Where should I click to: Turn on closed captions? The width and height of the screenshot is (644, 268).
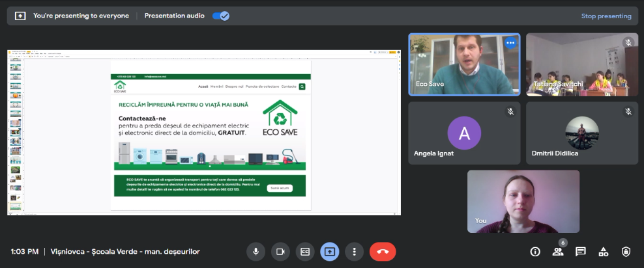(x=305, y=252)
